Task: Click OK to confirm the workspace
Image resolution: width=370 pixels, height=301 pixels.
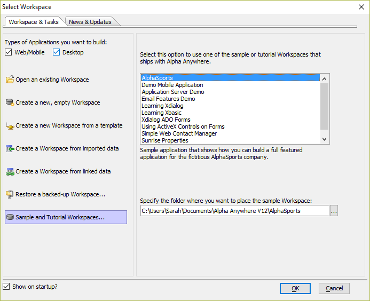Action: tap(295, 288)
